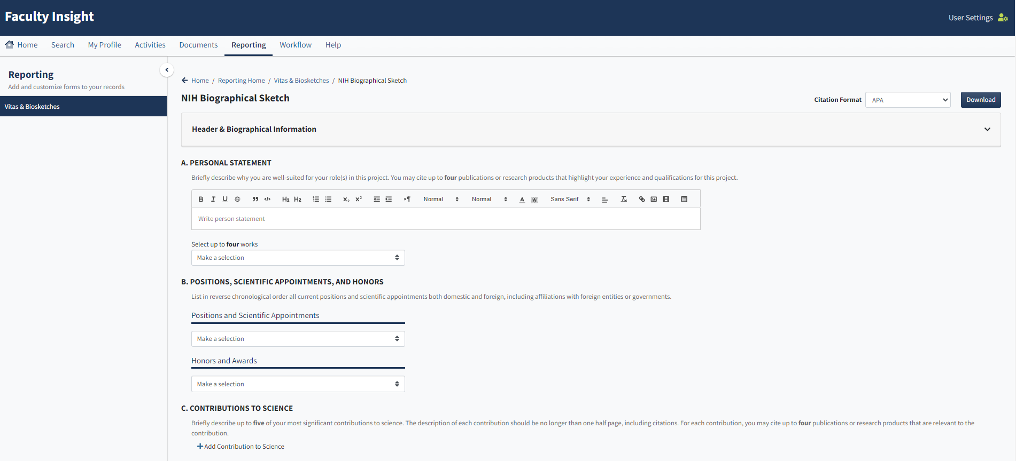Click Add Contribution to Science
This screenshot has height=461, width=1016.
pos(241,447)
